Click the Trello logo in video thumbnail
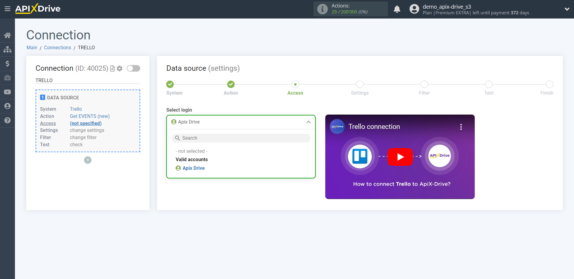This screenshot has height=279, width=574. pos(360,156)
